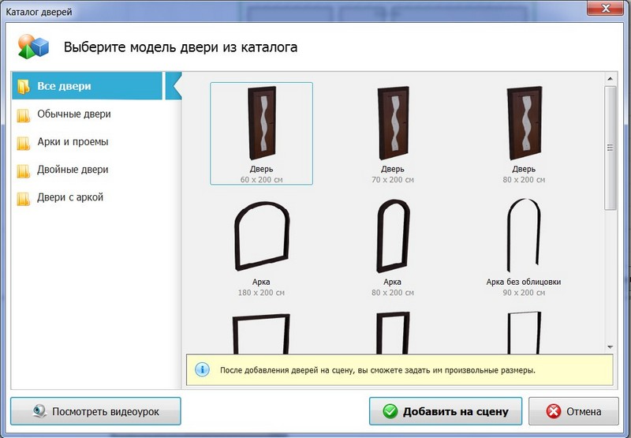Select the wide rectangular opening in bottom row
631x438 pixels.
(262, 333)
